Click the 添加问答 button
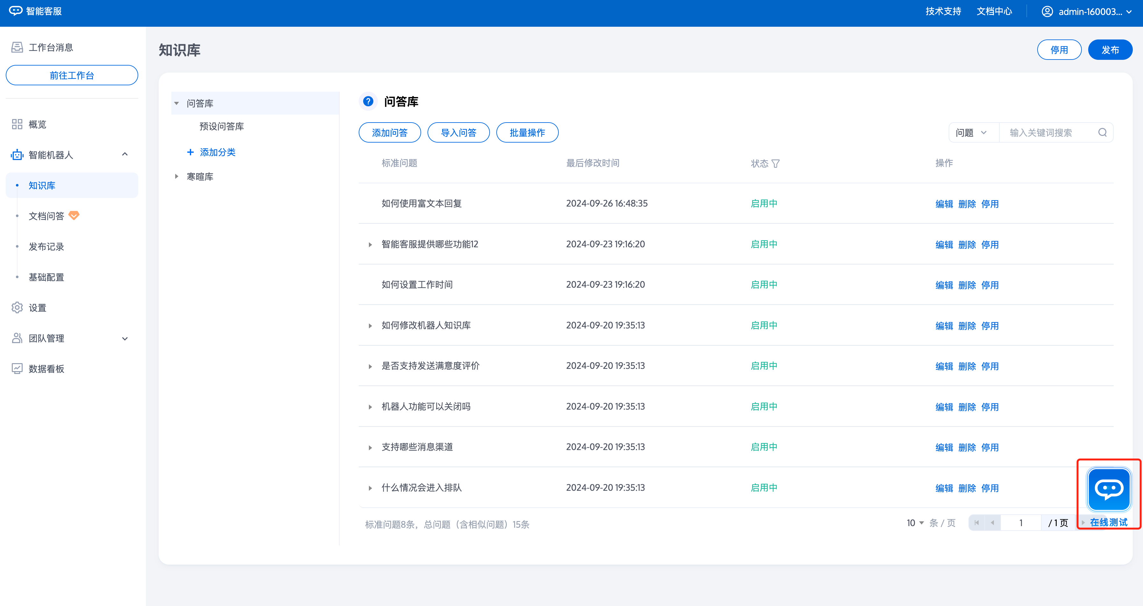The width and height of the screenshot is (1143, 606). [x=389, y=132]
